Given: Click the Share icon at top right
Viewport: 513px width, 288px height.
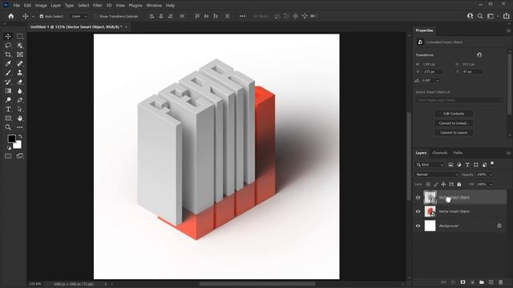Looking at the screenshot, I should click(x=506, y=16).
